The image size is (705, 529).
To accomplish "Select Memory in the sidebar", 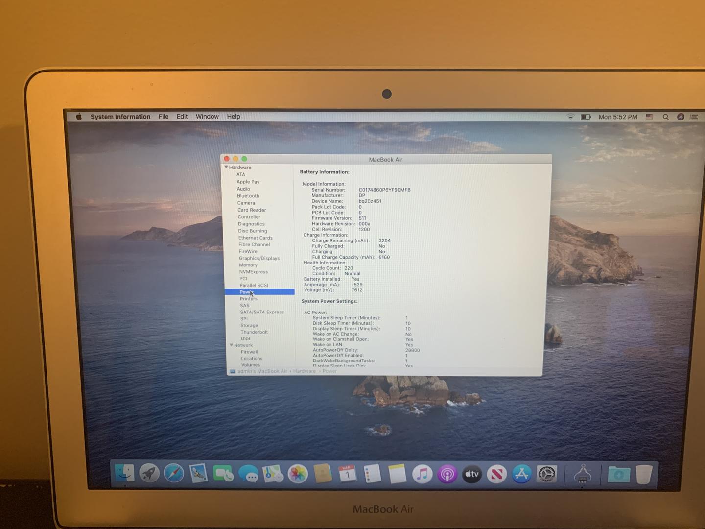I will pos(248,265).
